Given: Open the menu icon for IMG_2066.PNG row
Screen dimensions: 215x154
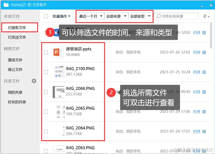Looking at the screenshot, I should (204, 92).
